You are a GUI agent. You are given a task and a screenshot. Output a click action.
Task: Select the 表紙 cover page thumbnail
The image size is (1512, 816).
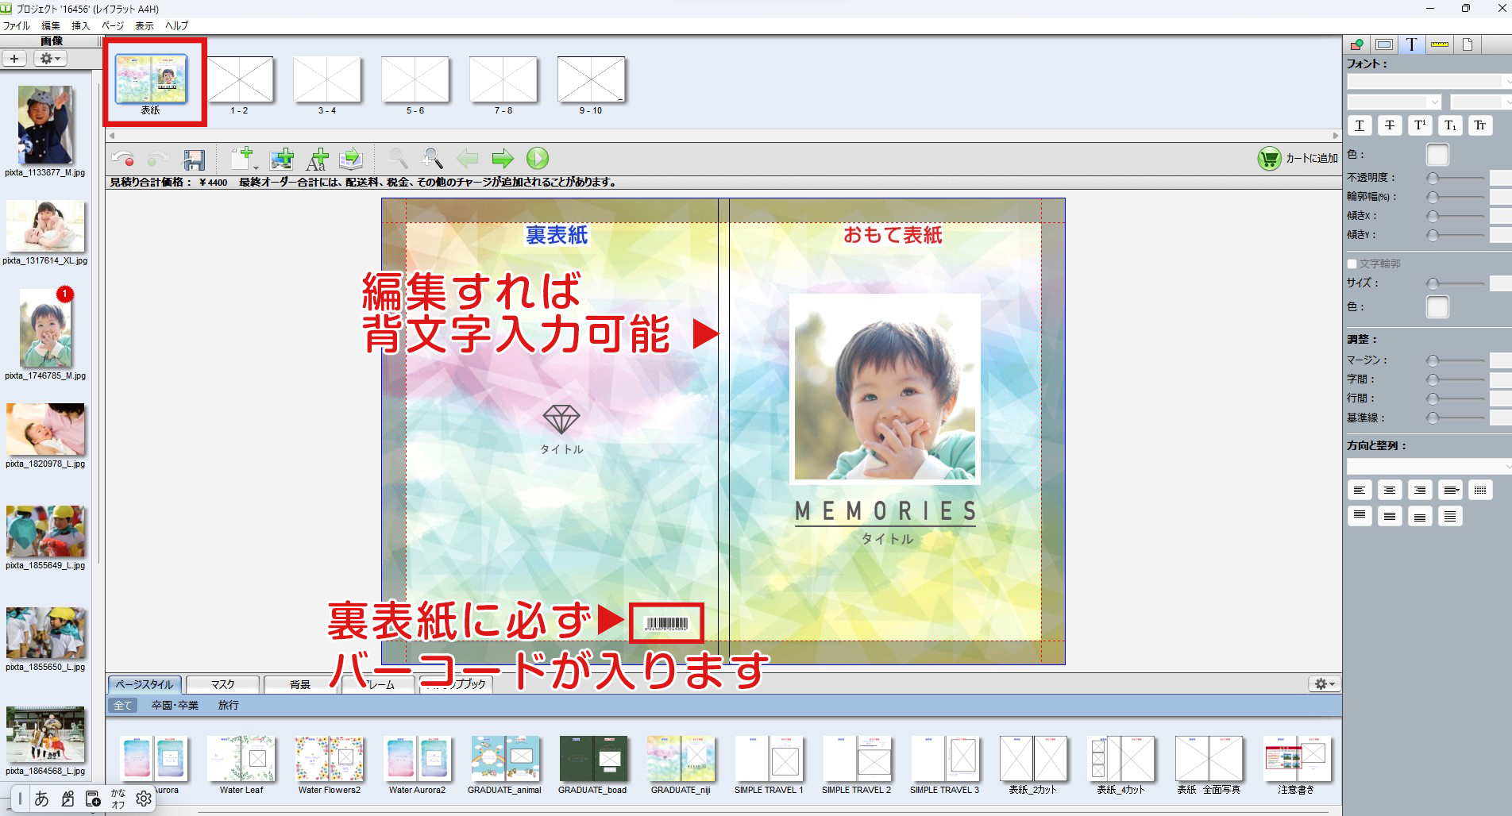[151, 79]
